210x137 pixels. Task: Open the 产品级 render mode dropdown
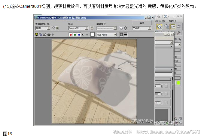tap(142, 28)
